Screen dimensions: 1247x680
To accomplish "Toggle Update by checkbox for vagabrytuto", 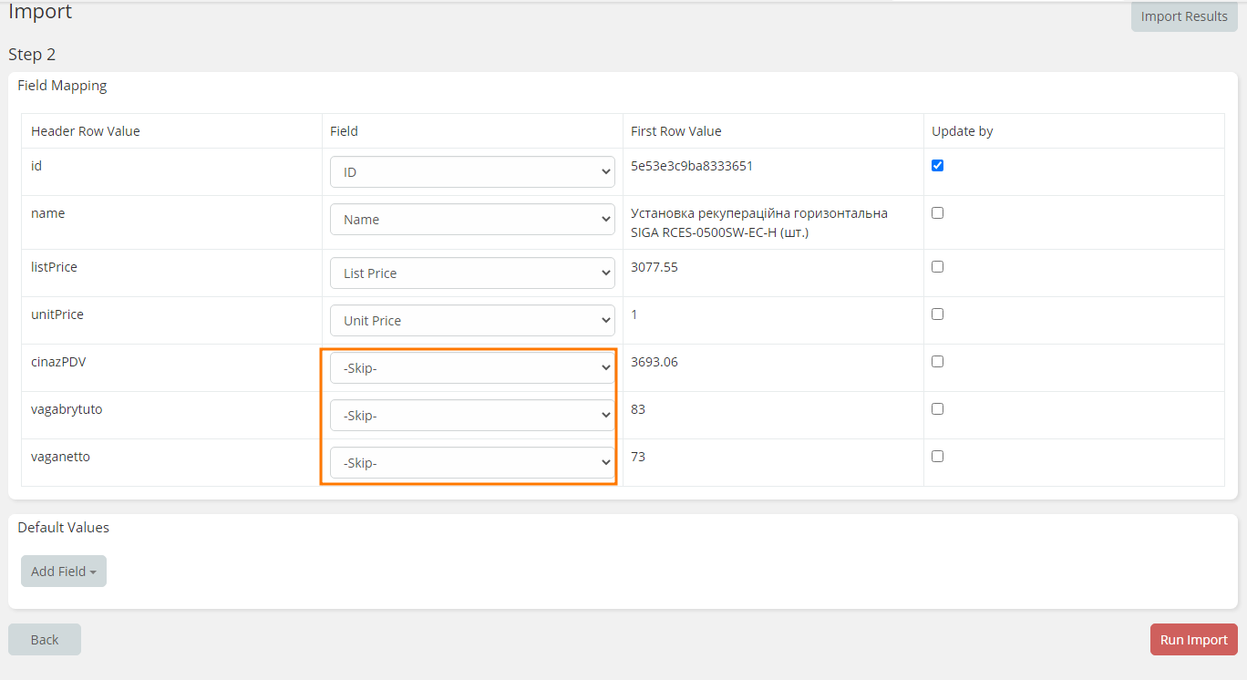I will click(937, 409).
